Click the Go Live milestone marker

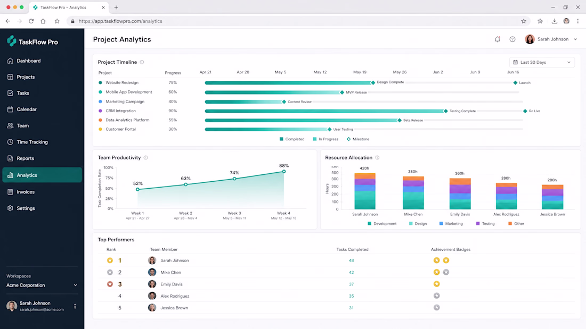coord(525,111)
